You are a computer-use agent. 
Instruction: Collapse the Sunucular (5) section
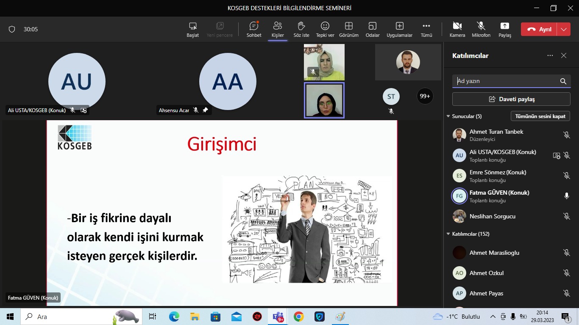click(448, 116)
